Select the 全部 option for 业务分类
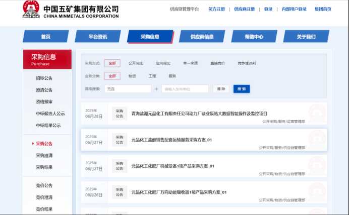The image size is (349, 215). click(x=112, y=76)
